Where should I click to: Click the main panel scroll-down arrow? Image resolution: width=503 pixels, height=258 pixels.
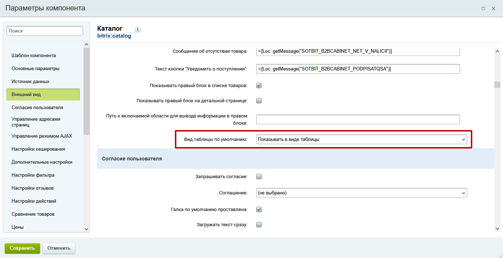497,228
